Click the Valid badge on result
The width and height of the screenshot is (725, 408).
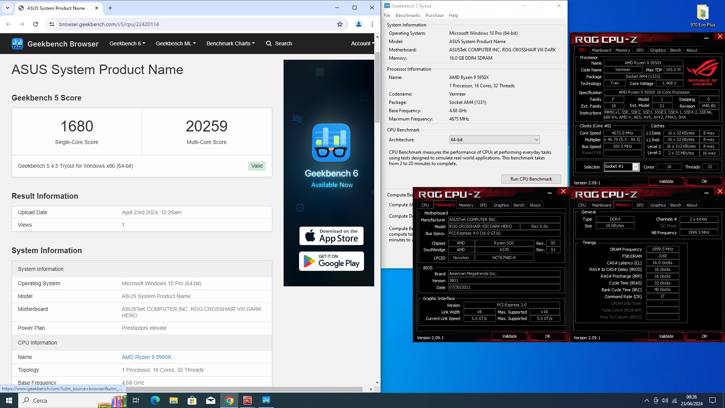257,166
